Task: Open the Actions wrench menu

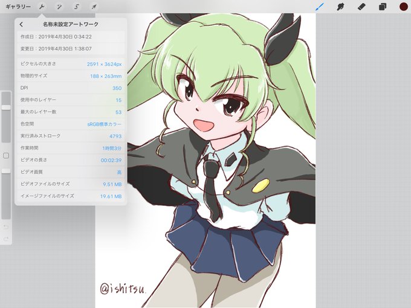Action: [42, 7]
